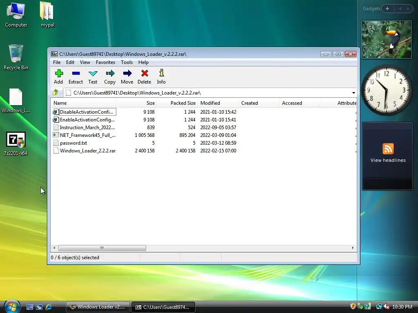This screenshot has height=313, width=418.
Task: Open the Computer desktop icon
Action: [x=16, y=15]
